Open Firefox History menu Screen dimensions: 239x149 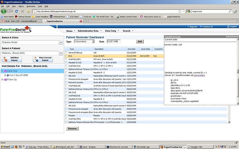tap(21, 6)
